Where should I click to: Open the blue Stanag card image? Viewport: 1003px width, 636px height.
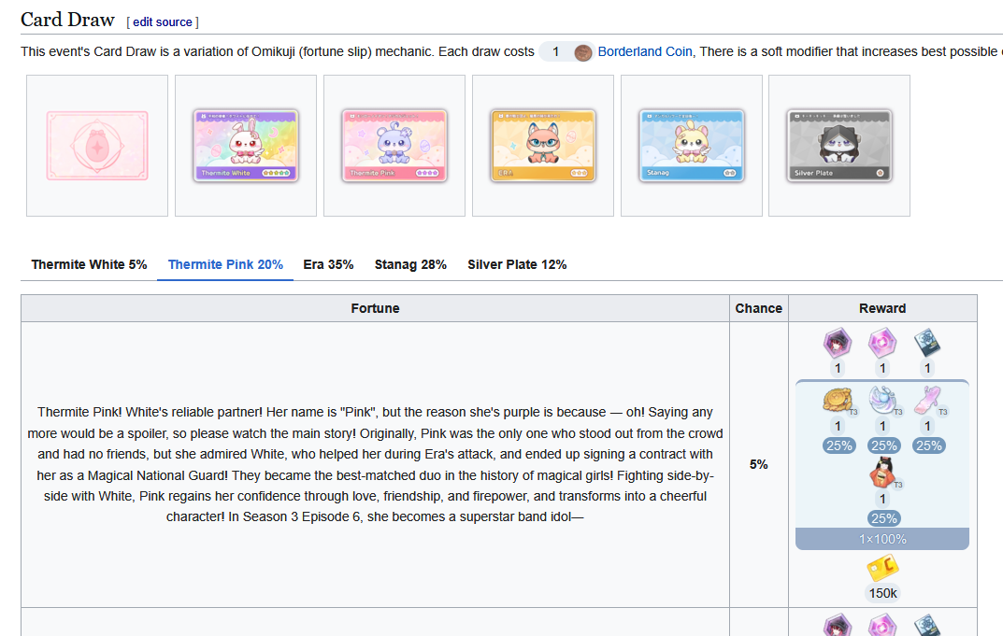tap(692, 146)
